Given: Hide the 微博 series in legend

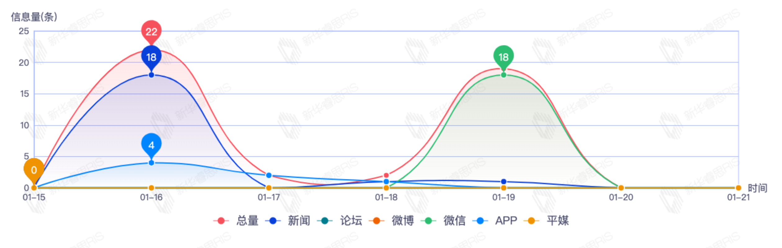Looking at the screenshot, I should pos(392,221).
